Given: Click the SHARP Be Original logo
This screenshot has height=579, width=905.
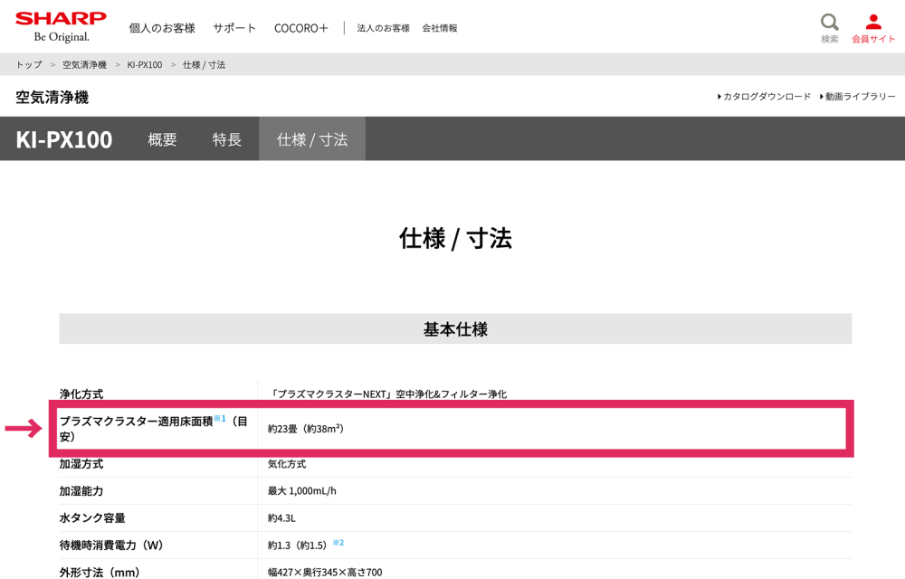Looking at the screenshot, I should tap(61, 26).
